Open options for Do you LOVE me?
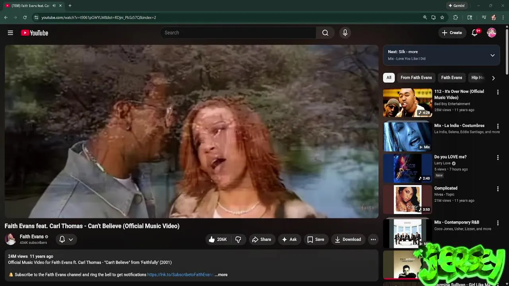The width and height of the screenshot is (509, 286). point(497,158)
